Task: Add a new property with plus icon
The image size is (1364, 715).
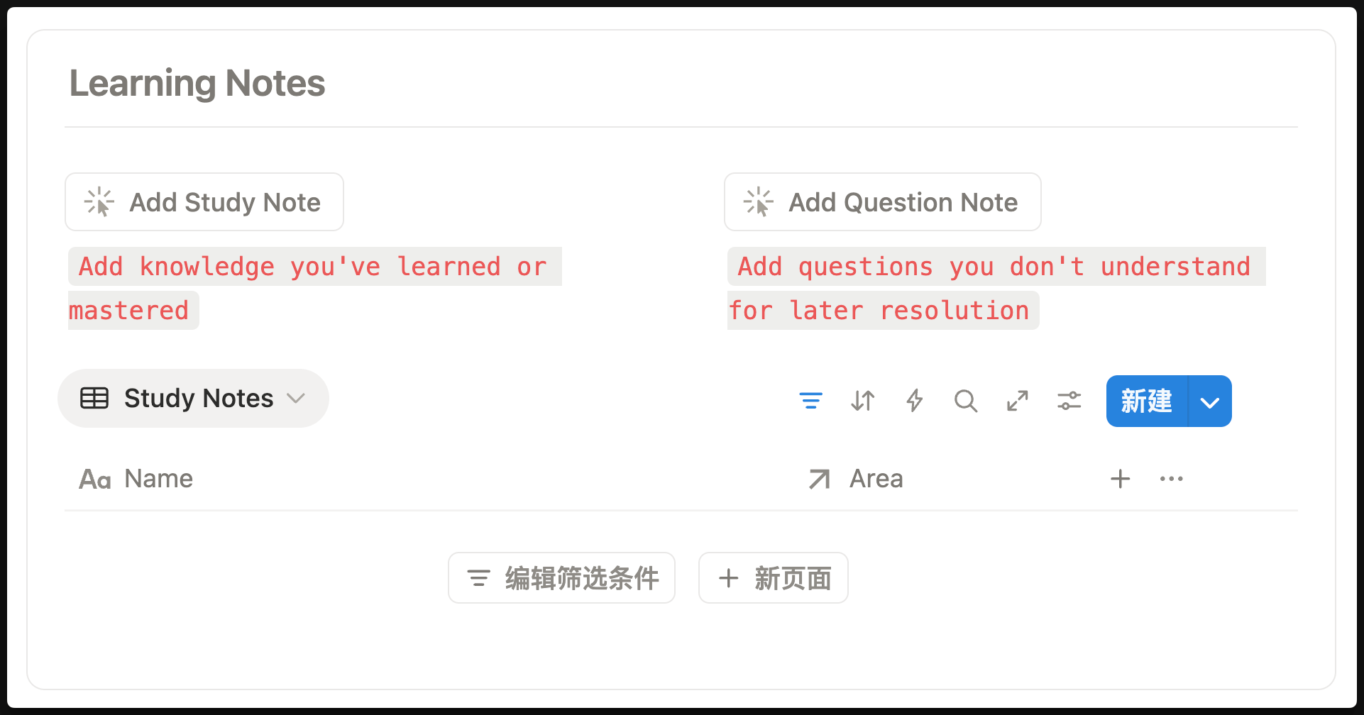Action: tap(1120, 479)
